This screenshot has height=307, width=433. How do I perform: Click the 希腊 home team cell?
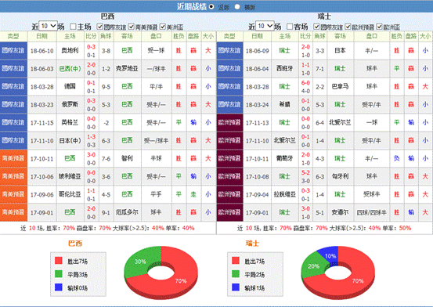click(285, 104)
